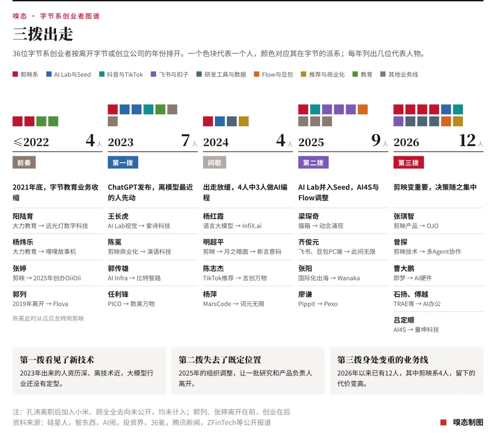Click 国际化出海 → Wanaka under 张阳
This screenshot has width=496, height=433.
point(329,278)
